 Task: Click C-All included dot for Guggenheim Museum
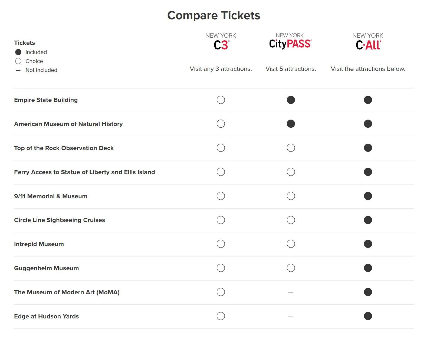[368, 268]
